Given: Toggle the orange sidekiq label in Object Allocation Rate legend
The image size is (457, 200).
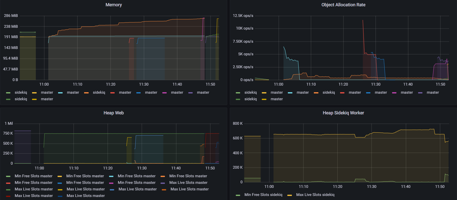Looking at the screenshot, I should [x=329, y=92].
